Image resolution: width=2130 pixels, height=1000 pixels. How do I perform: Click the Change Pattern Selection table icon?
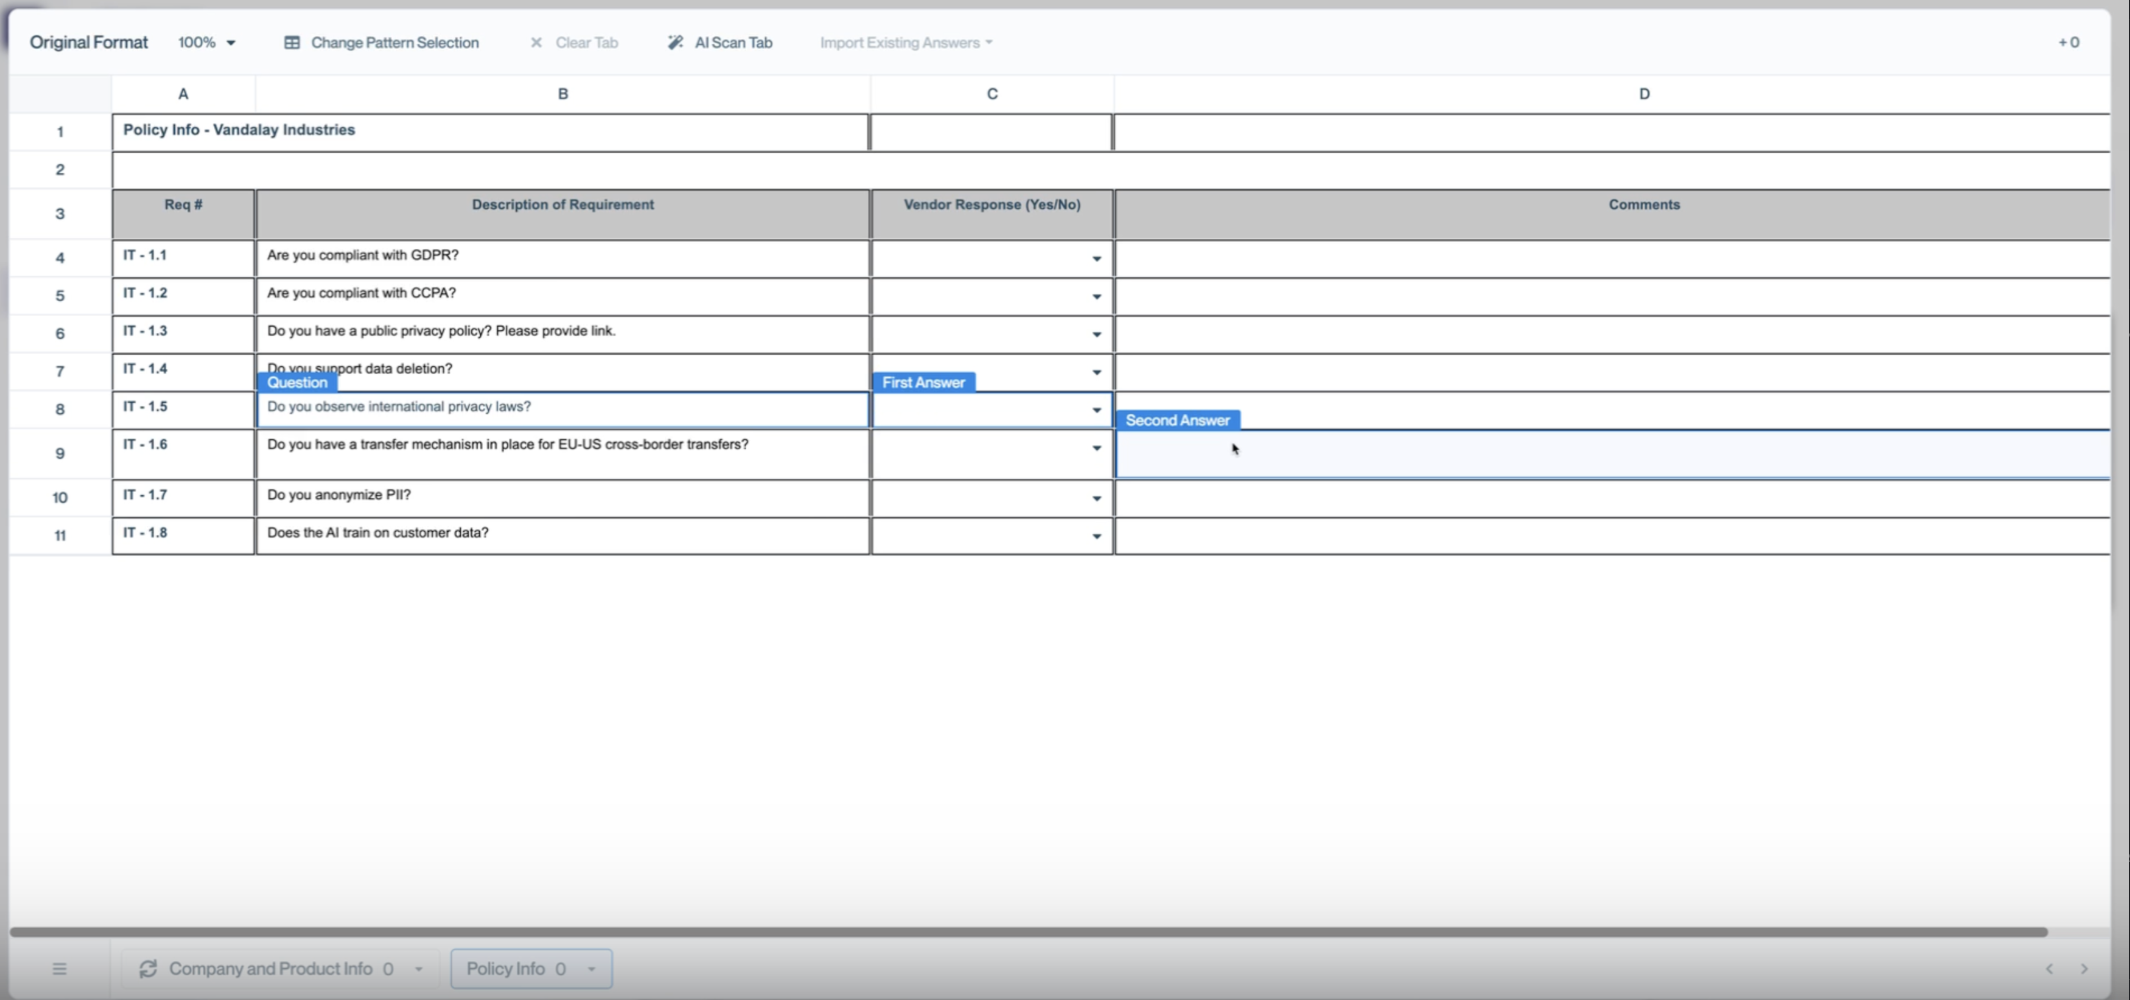(292, 43)
